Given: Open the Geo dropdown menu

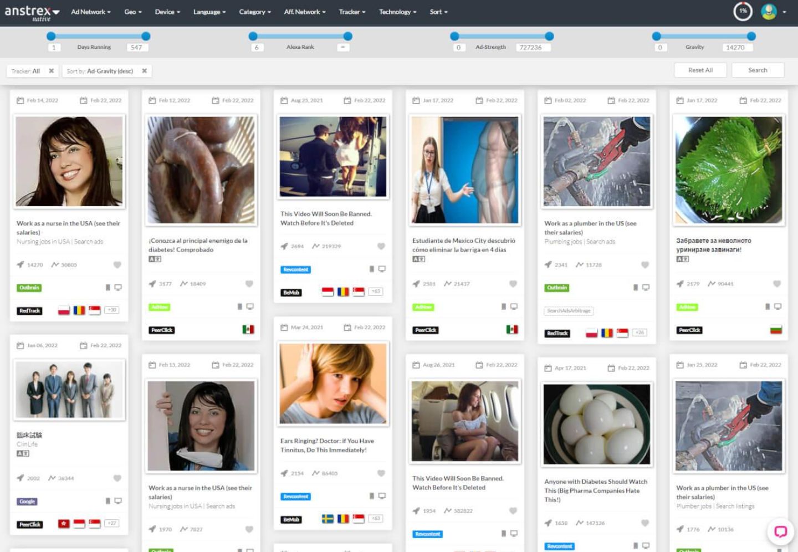Looking at the screenshot, I should coord(133,12).
